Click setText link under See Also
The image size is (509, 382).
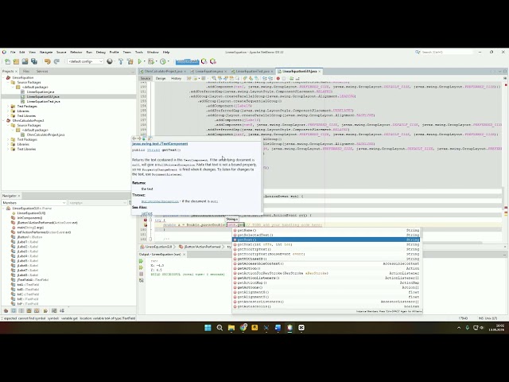[x=146, y=213]
